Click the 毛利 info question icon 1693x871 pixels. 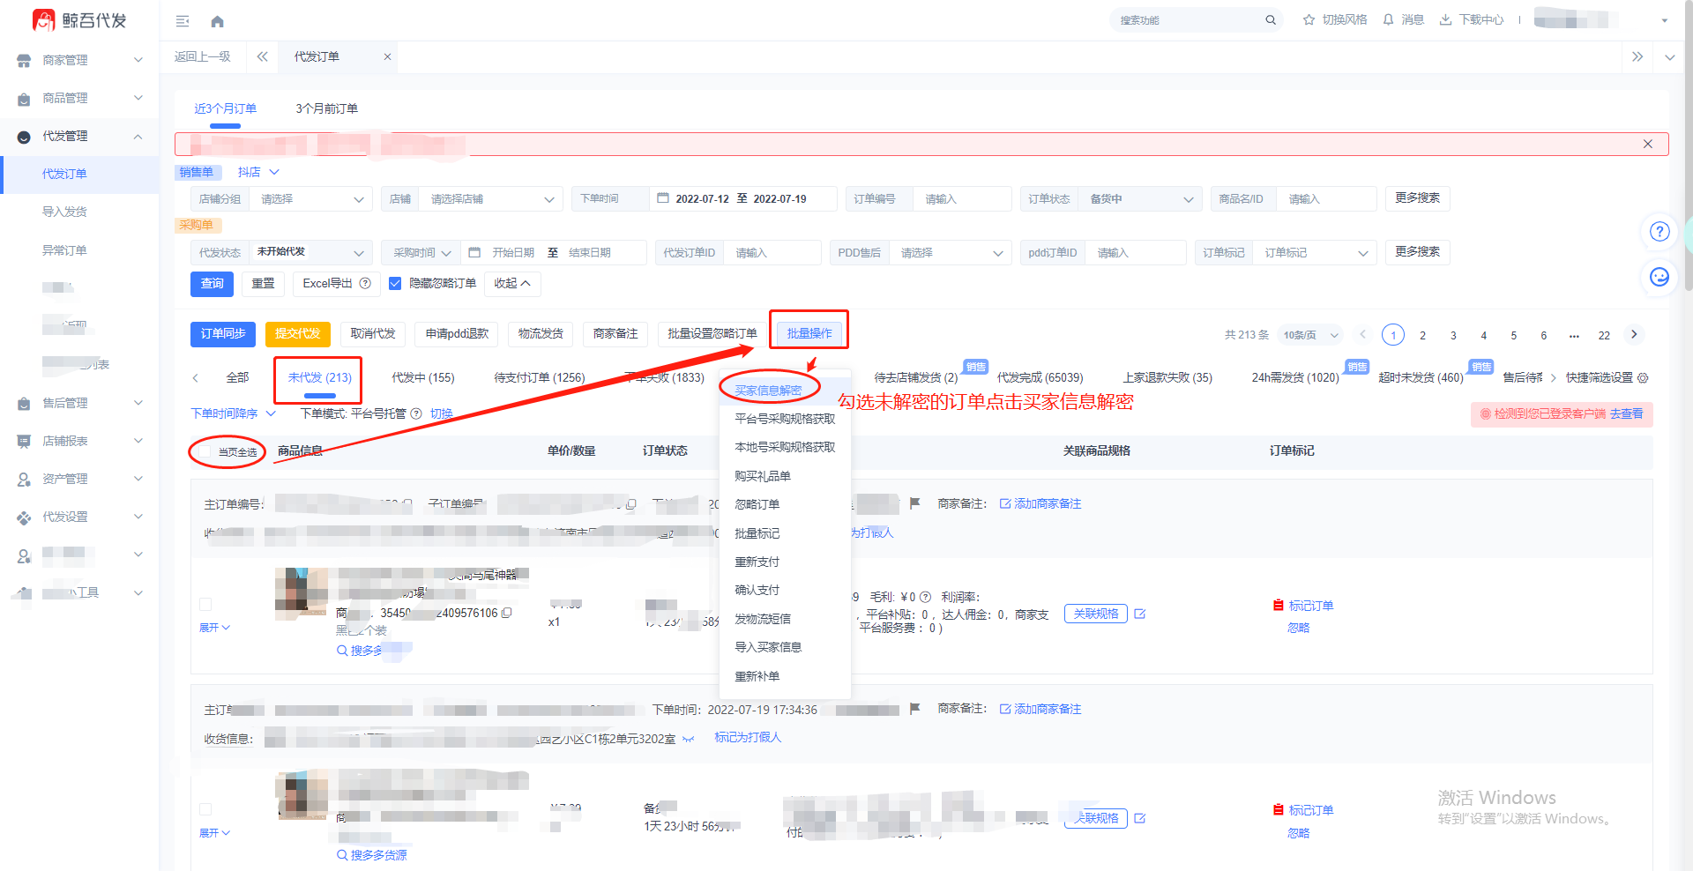tap(925, 597)
